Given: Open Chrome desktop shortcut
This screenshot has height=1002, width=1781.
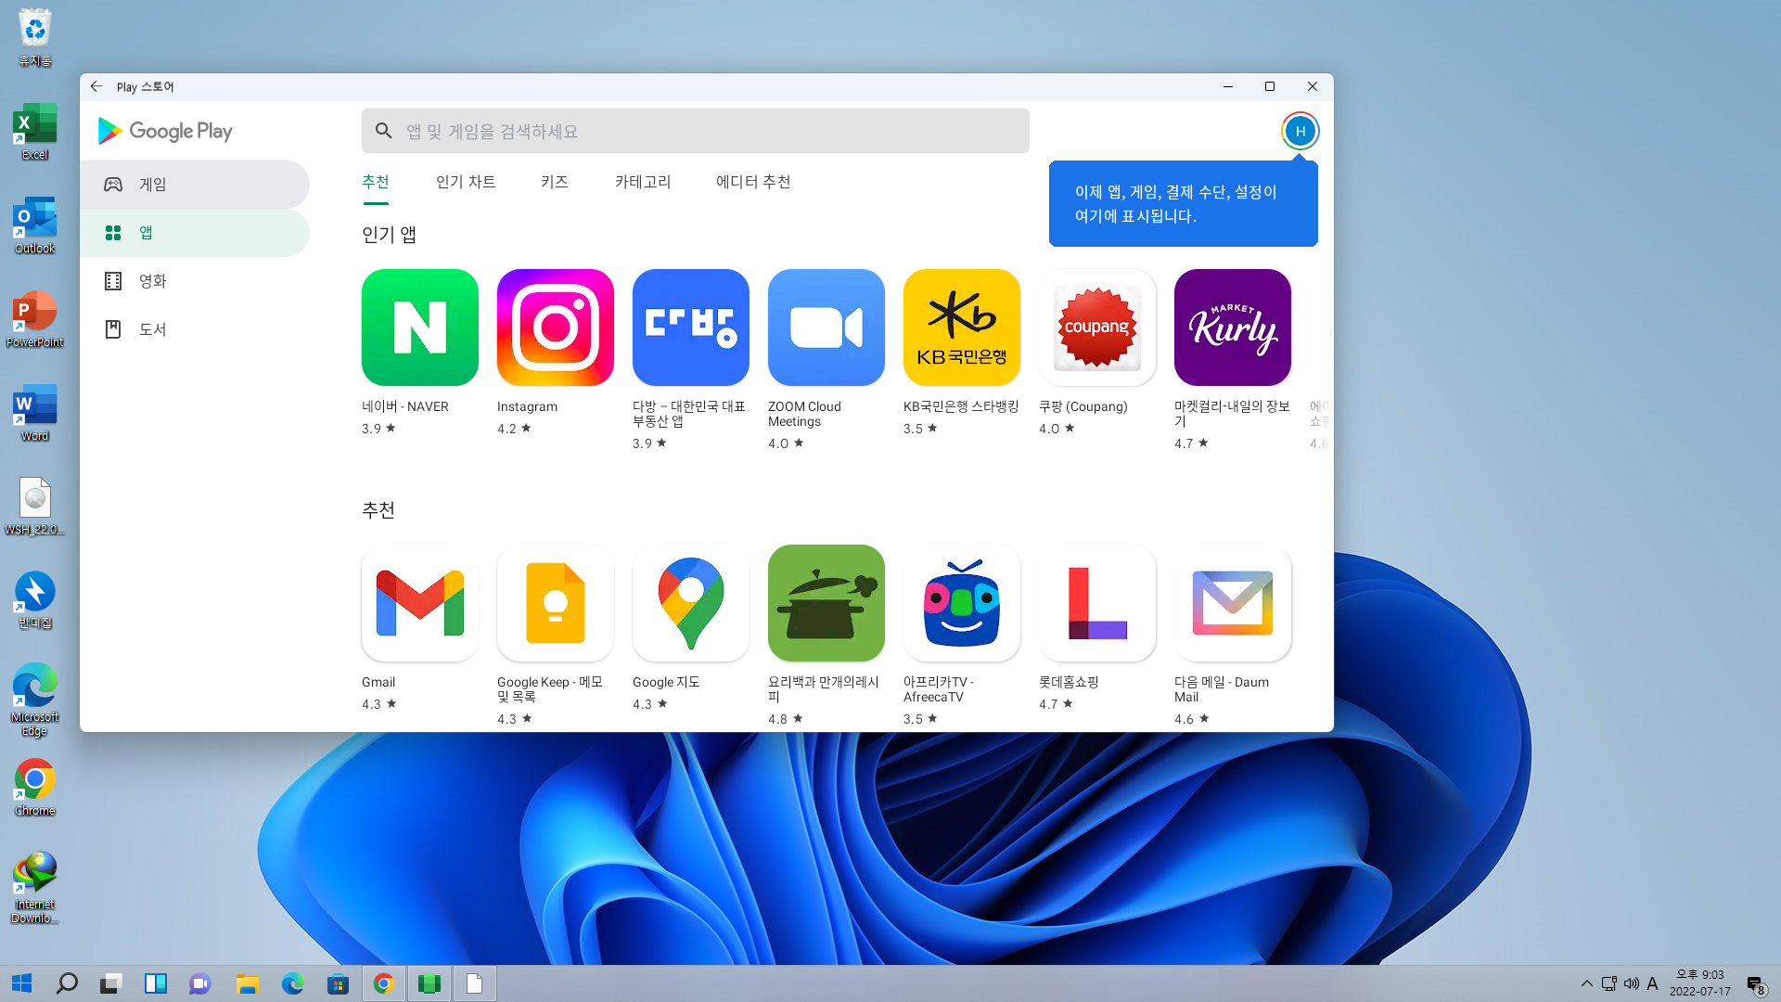Looking at the screenshot, I should click(34, 788).
